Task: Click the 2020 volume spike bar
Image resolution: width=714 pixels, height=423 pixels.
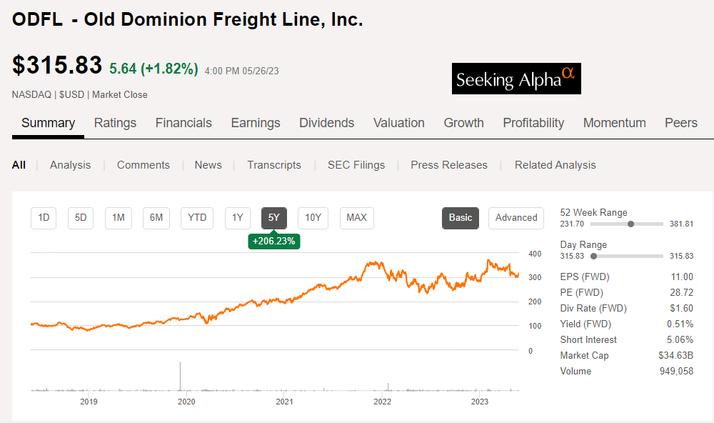Action: pos(180,377)
